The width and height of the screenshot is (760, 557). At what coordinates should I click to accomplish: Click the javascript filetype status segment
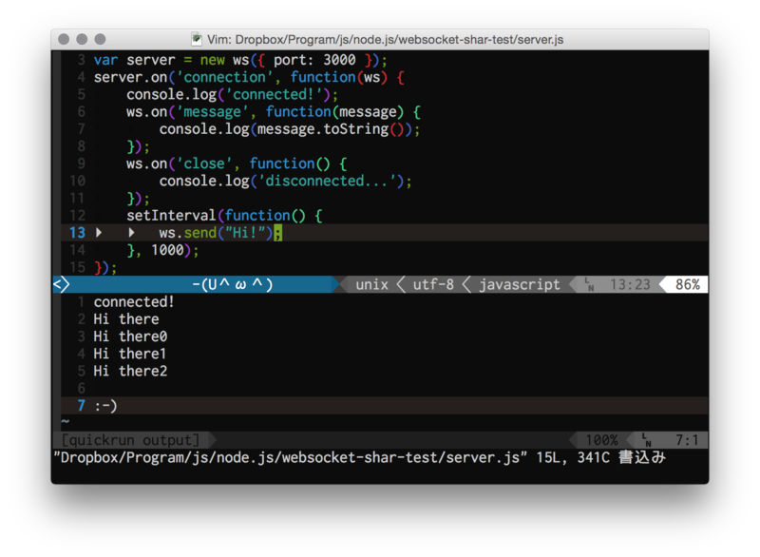point(519,284)
